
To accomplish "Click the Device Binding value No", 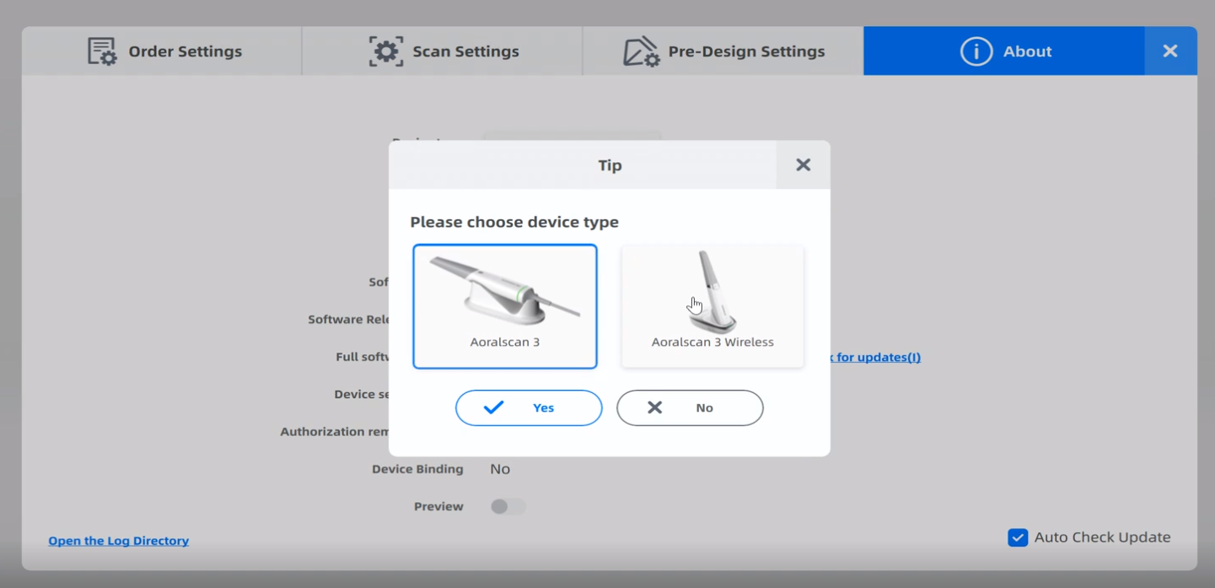I will coord(500,469).
